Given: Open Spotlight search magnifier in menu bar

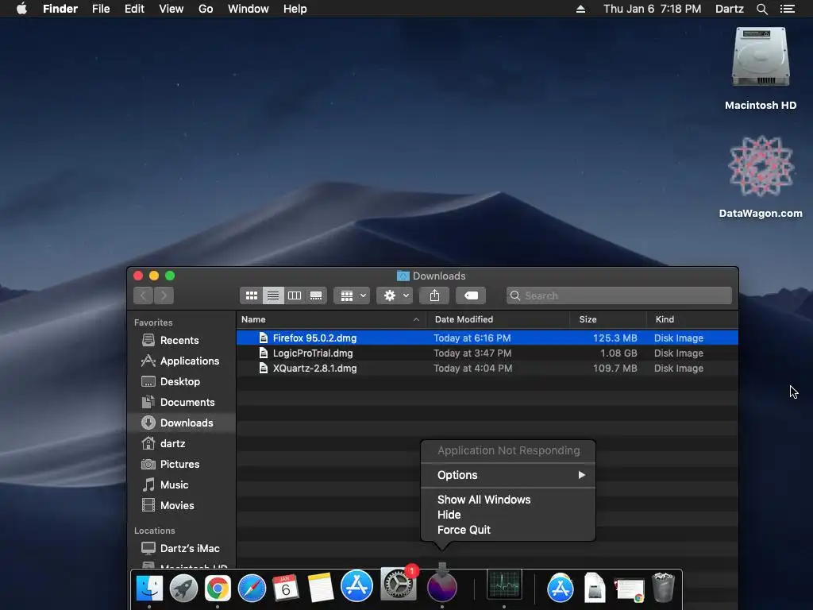Looking at the screenshot, I should tap(761, 9).
